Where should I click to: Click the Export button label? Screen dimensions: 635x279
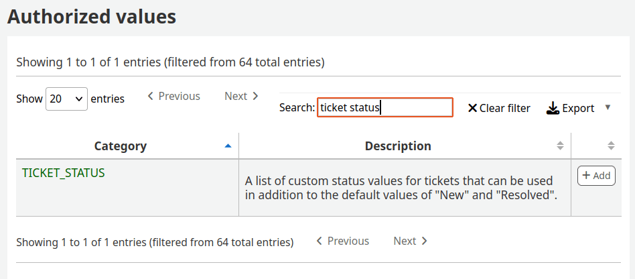click(577, 108)
